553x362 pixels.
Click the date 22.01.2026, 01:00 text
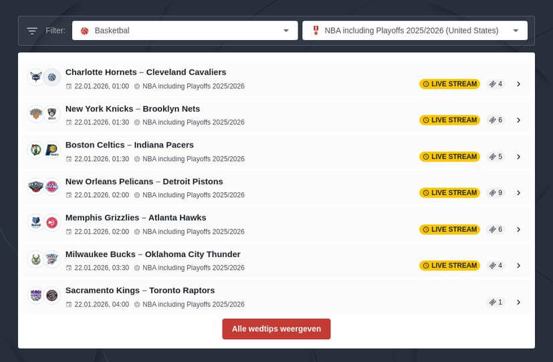[102, 86]
